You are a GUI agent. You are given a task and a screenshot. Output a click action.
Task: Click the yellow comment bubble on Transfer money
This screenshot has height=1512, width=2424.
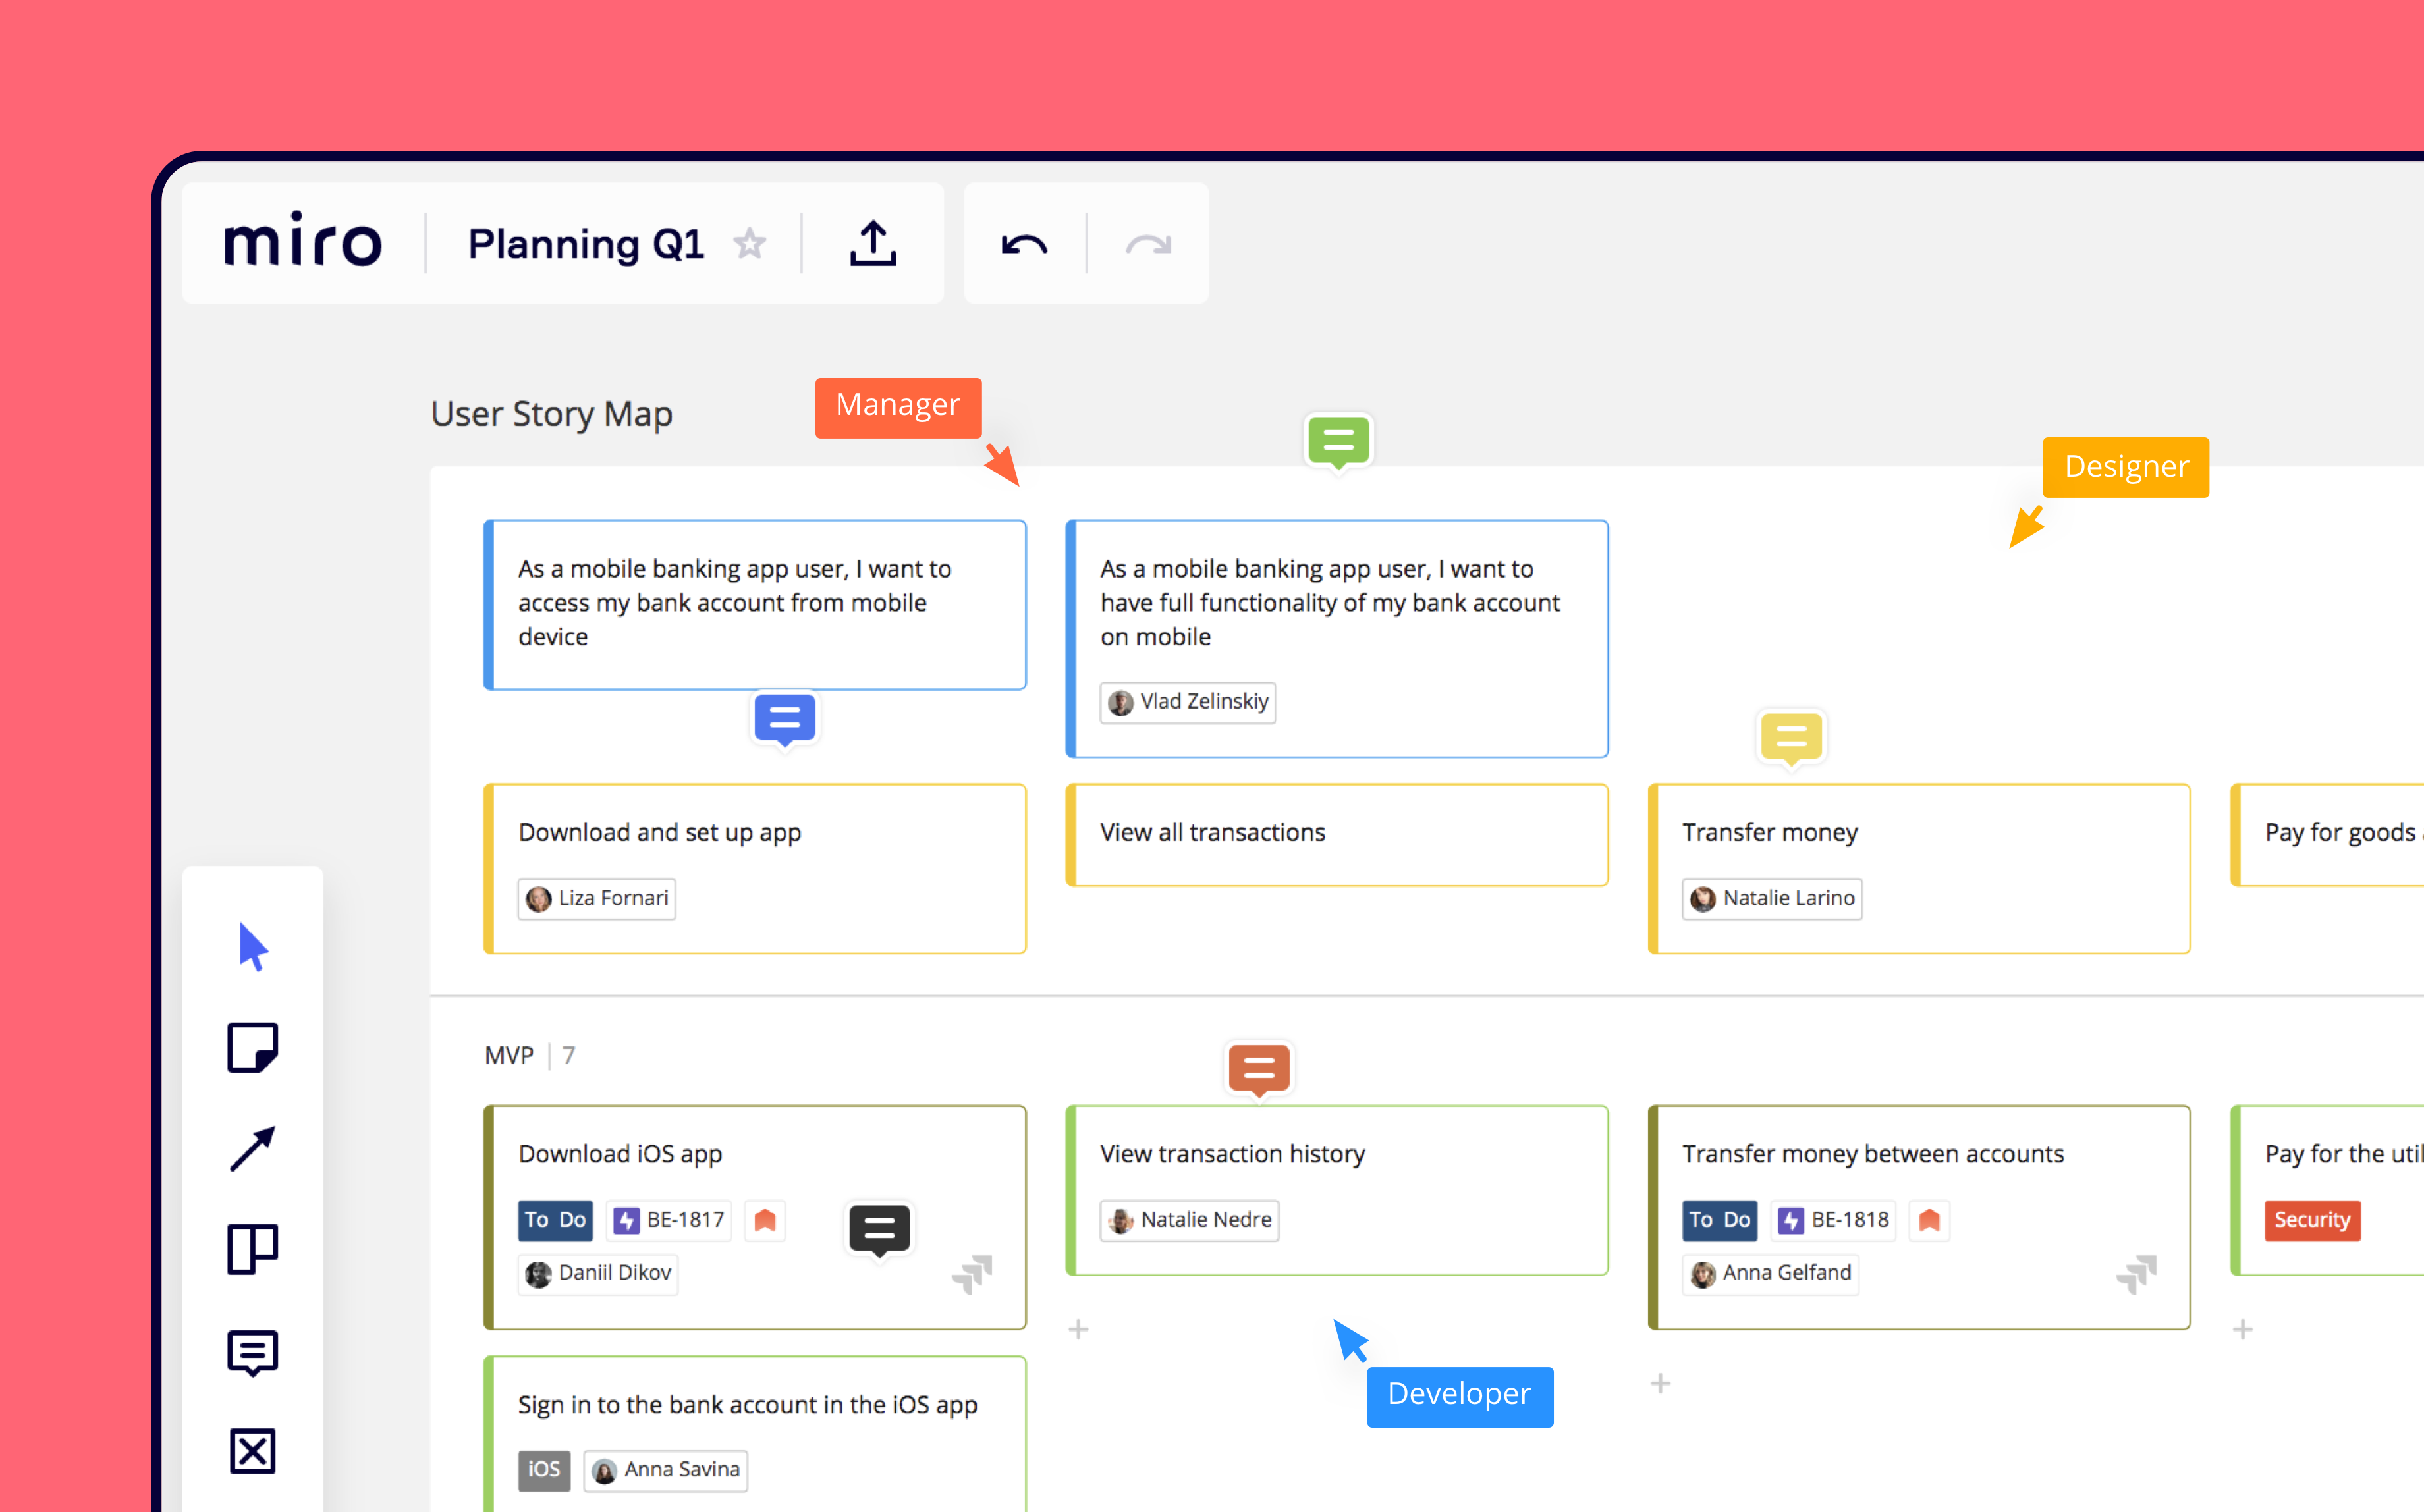click(x=1790, y=734)
